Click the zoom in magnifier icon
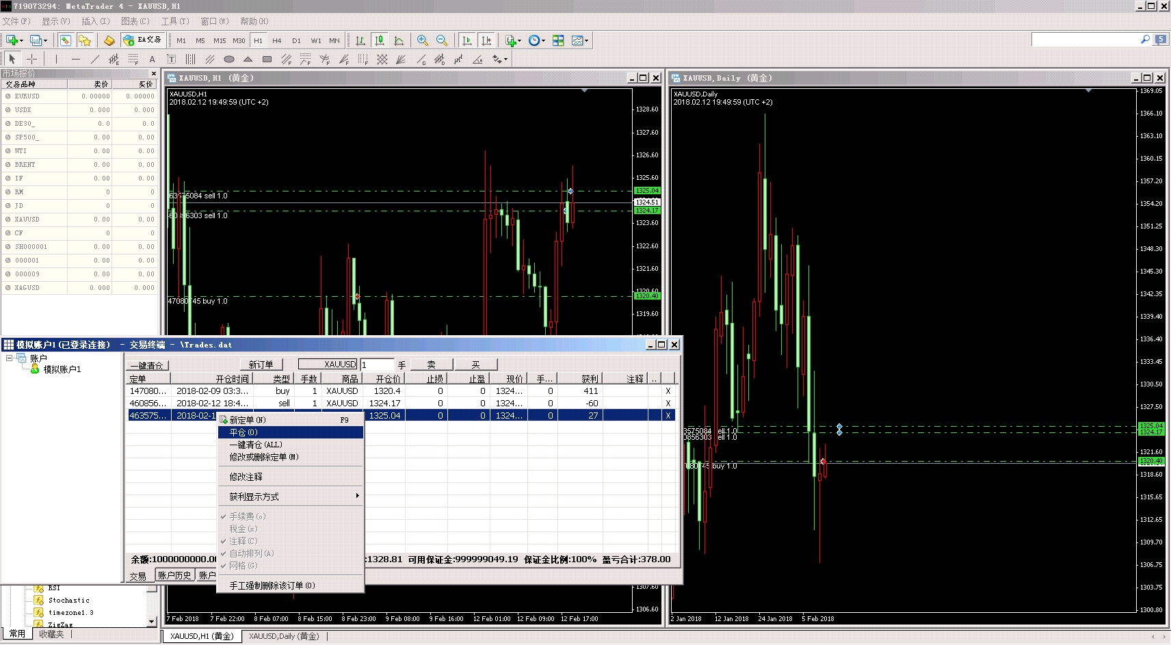Image resolution: width=1171 pixels, height=645 pixels. point(423,40)
